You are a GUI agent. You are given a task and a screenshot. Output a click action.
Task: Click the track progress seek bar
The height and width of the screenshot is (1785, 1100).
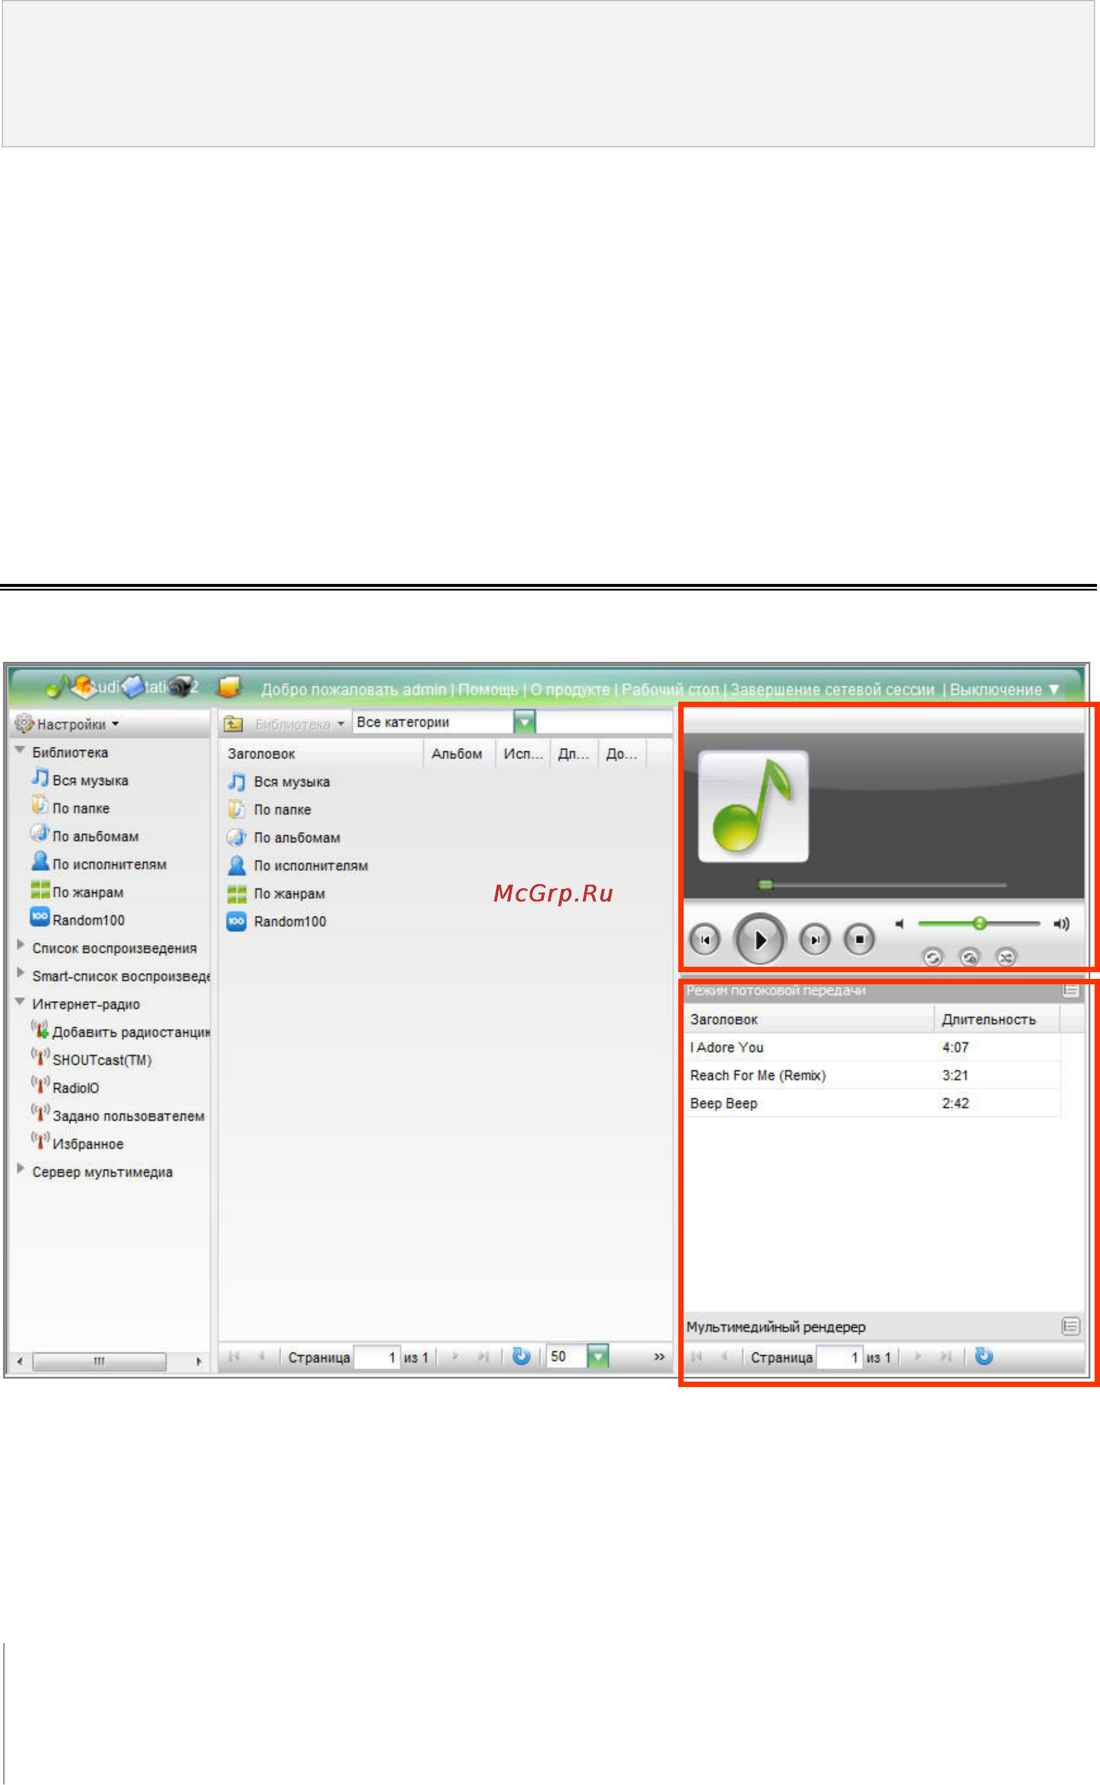[882, 885]
